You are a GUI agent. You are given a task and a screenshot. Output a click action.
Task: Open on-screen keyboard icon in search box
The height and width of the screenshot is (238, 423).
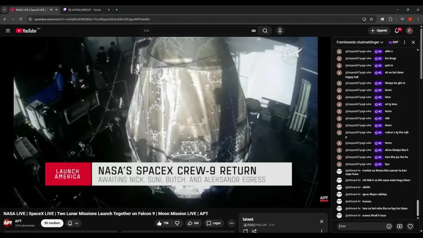click(x=253, y=31)
